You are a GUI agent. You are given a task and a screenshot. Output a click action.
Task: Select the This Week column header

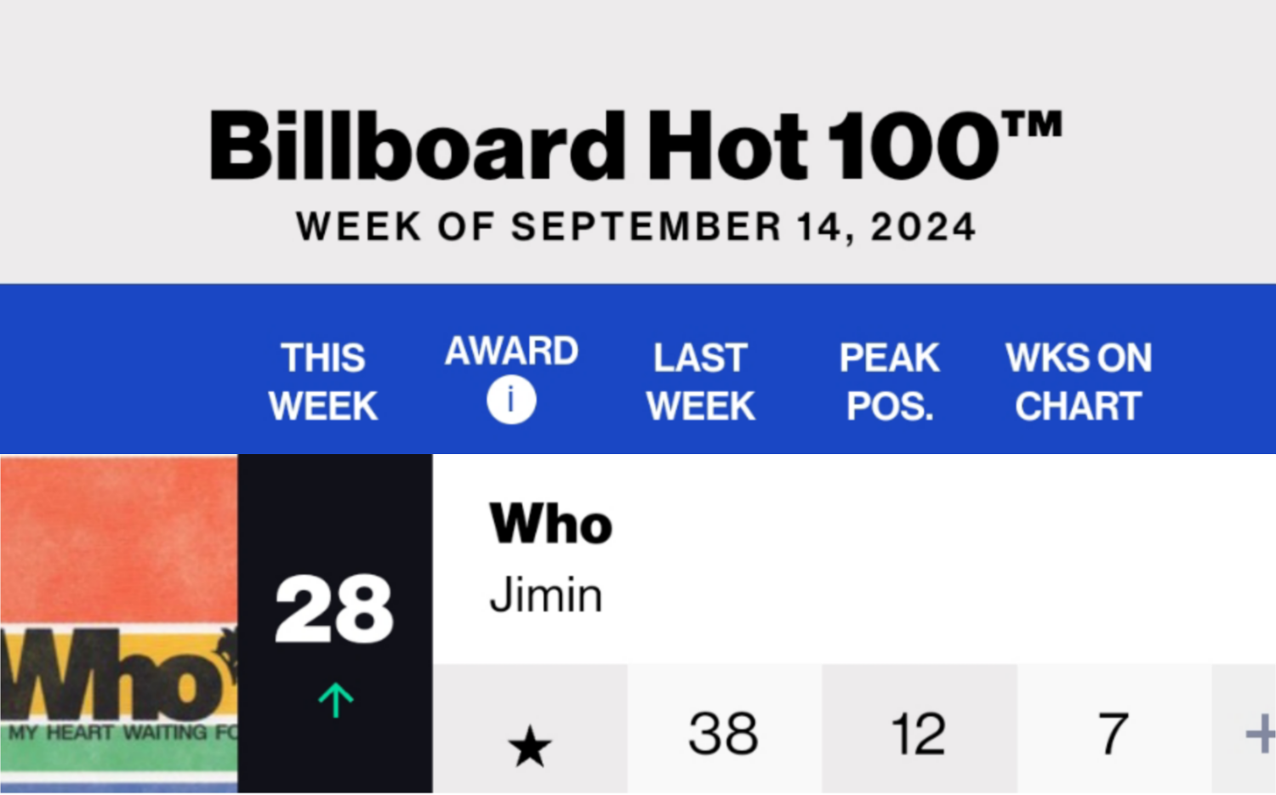pos(323,382)
